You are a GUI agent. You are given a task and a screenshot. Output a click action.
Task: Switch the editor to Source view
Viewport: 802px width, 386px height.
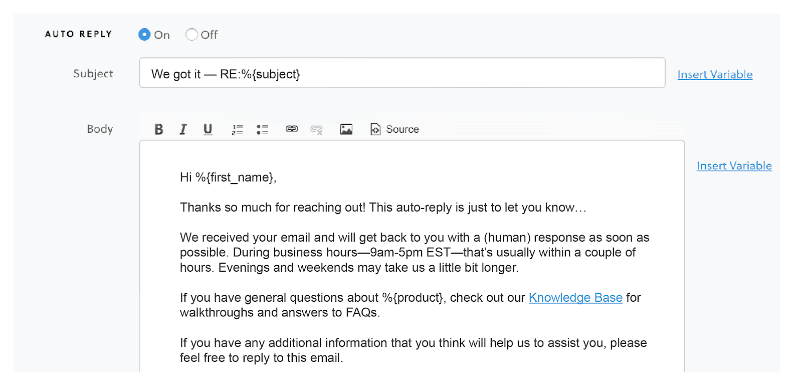pyautogui.click(x=395, y=129)
